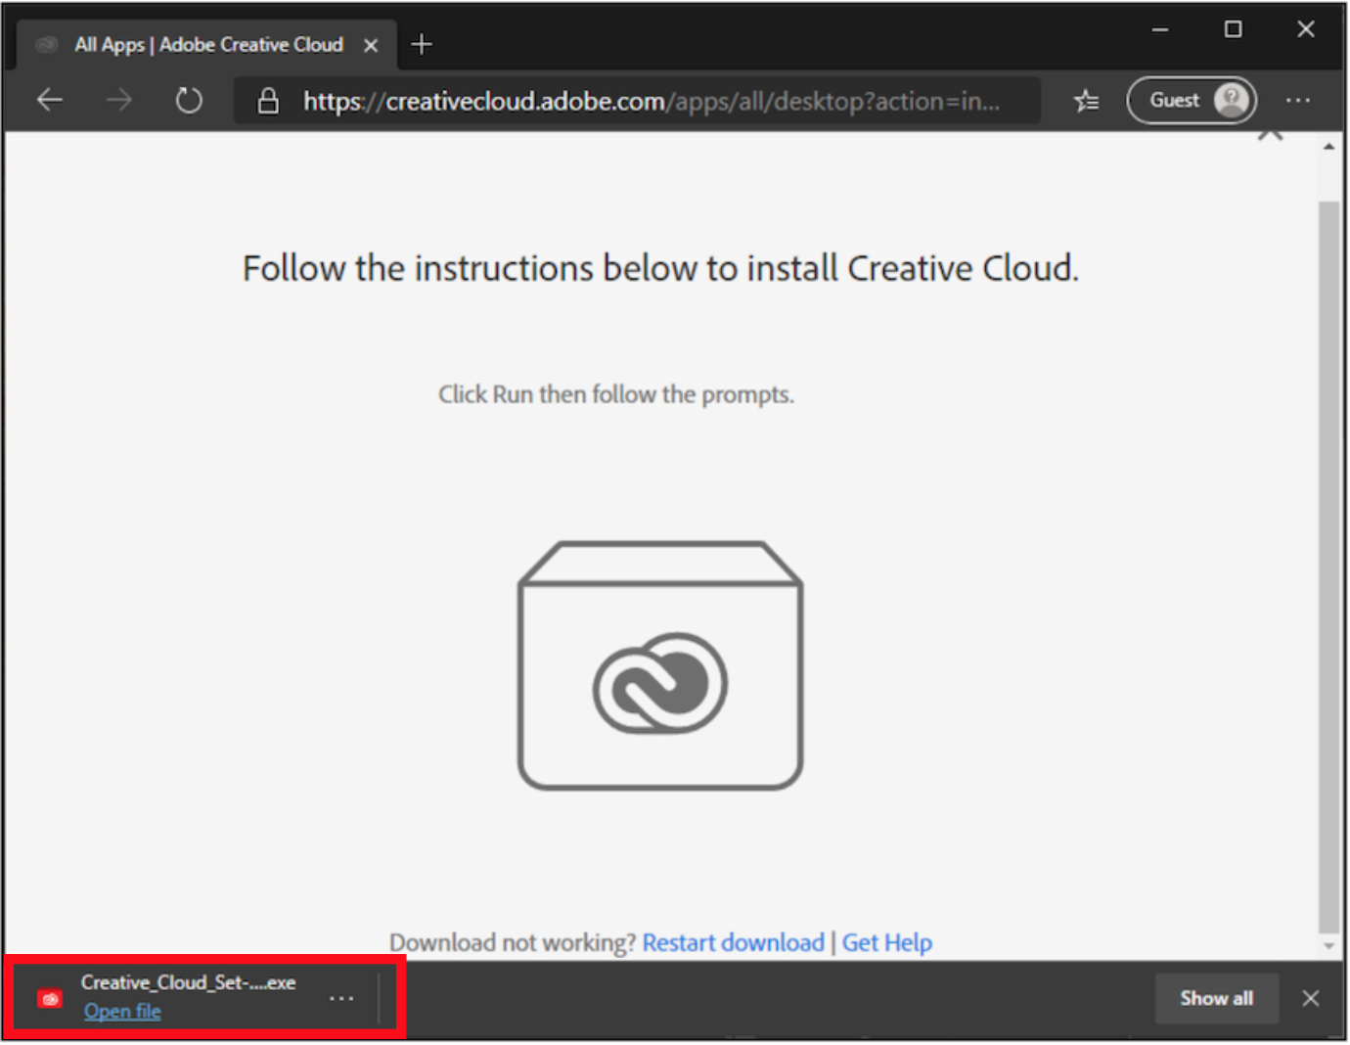Image resolution: width=1350 pixels, height=1045 pixels.
Task: Click the forward navigation arrow
Action: pos(119,100)
